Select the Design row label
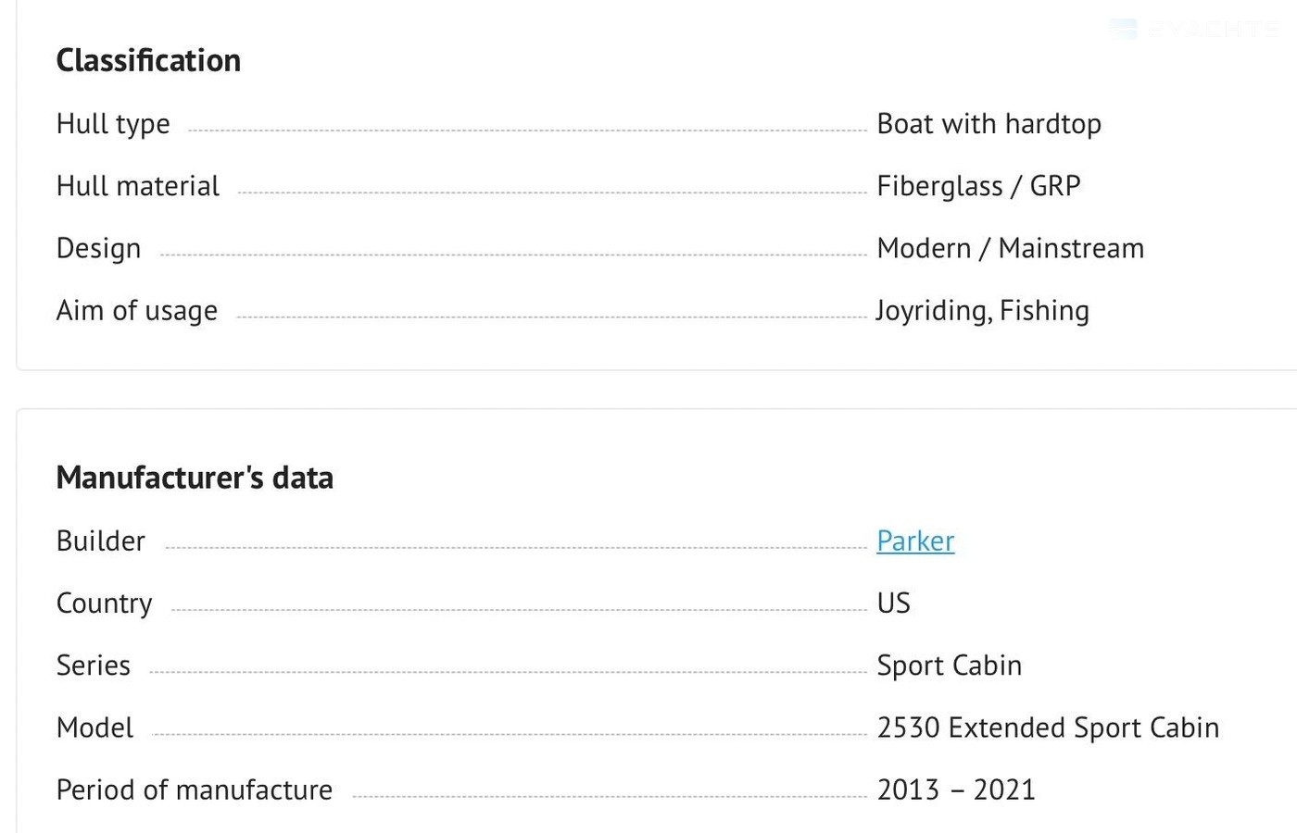Image resolution: width=1297 pixels, height=833 pixels. (x=99, y=249)
